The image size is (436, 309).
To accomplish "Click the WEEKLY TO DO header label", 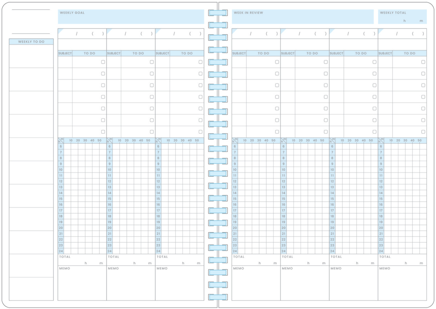I will [31, 42].
